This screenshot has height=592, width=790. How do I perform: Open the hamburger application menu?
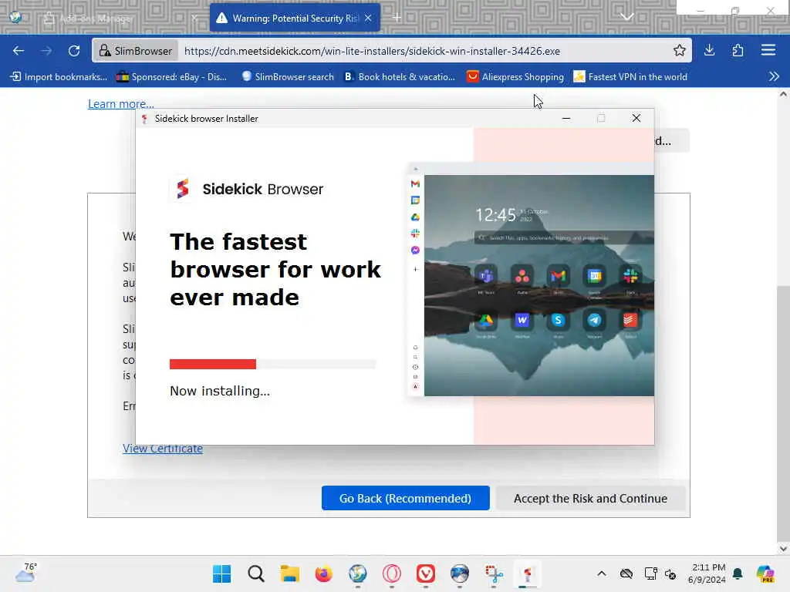pyautogui.click(x=768, y=50)
